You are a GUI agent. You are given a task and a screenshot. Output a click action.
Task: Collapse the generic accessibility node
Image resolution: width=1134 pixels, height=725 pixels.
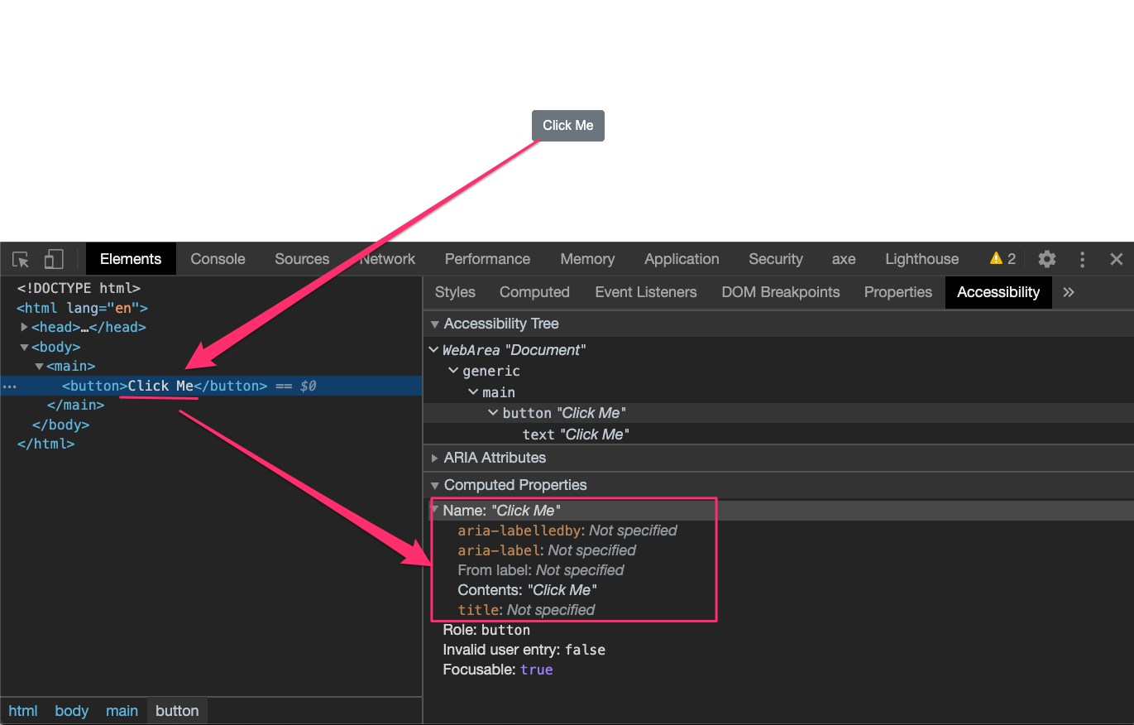click(x=453, y=371)
